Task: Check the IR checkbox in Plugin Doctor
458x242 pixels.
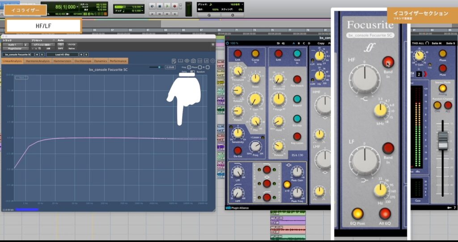Action: [x=208, y=67]
